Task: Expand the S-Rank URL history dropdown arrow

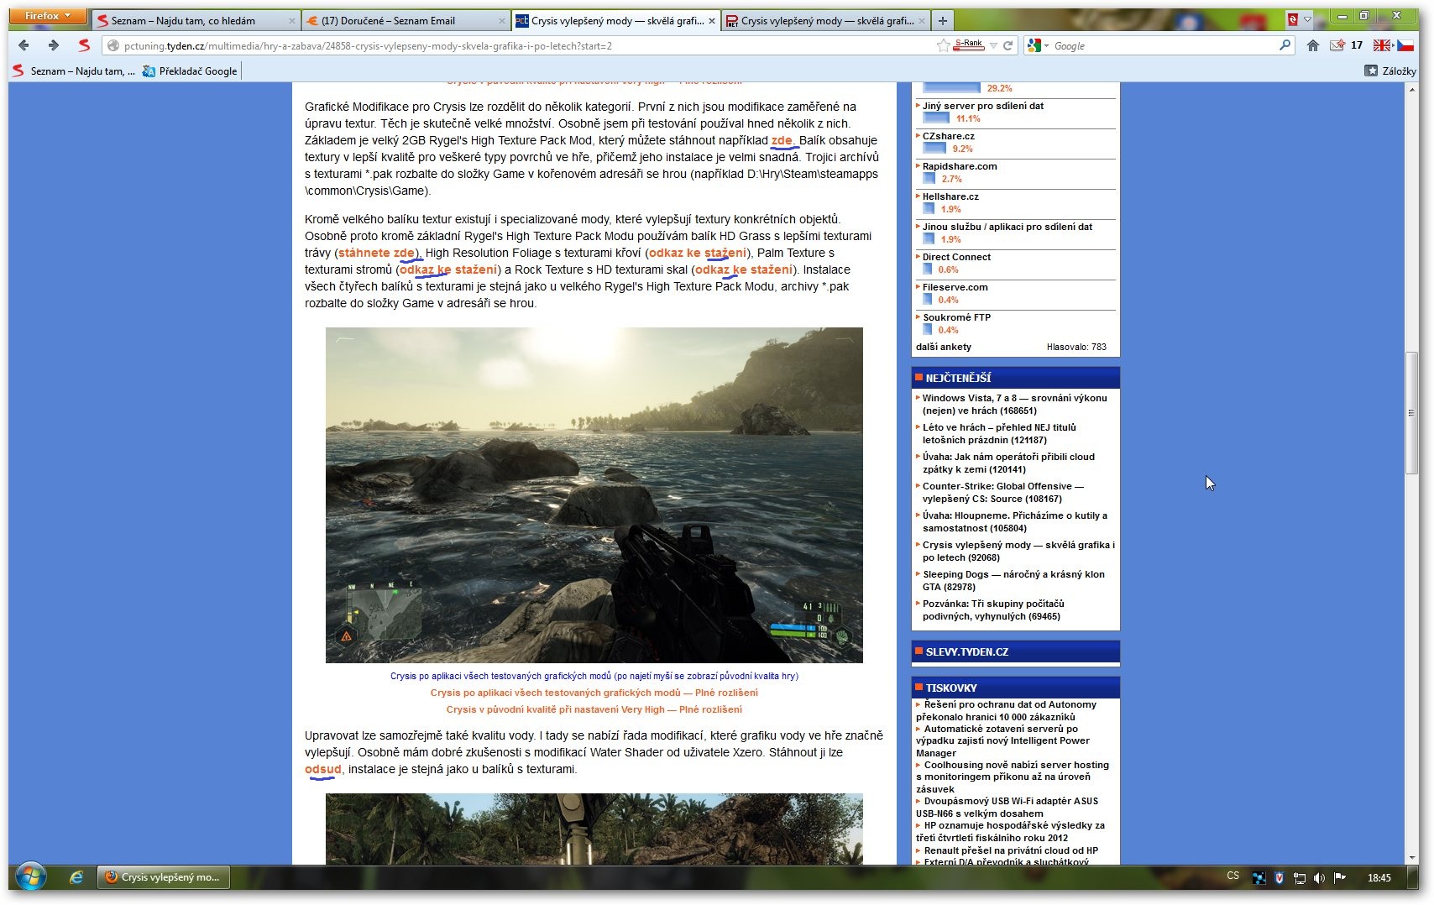Action: tap(993, 45)
